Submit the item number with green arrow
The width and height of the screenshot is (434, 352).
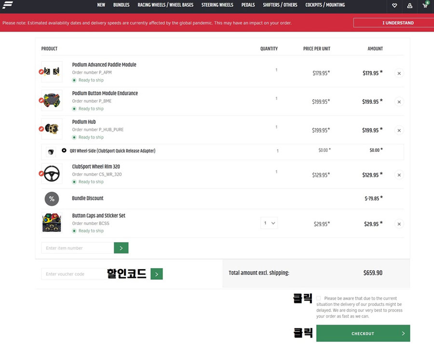pyautogui.click(x=121, y=248)
